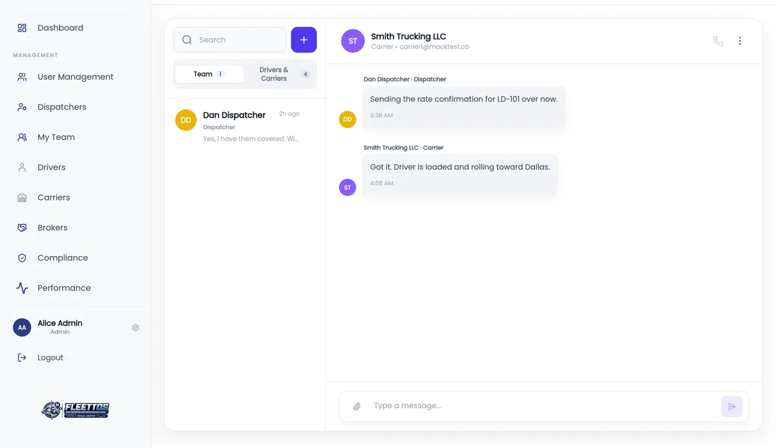Click the Team tab count badge 1
The image size is (776, 448).
220,74
